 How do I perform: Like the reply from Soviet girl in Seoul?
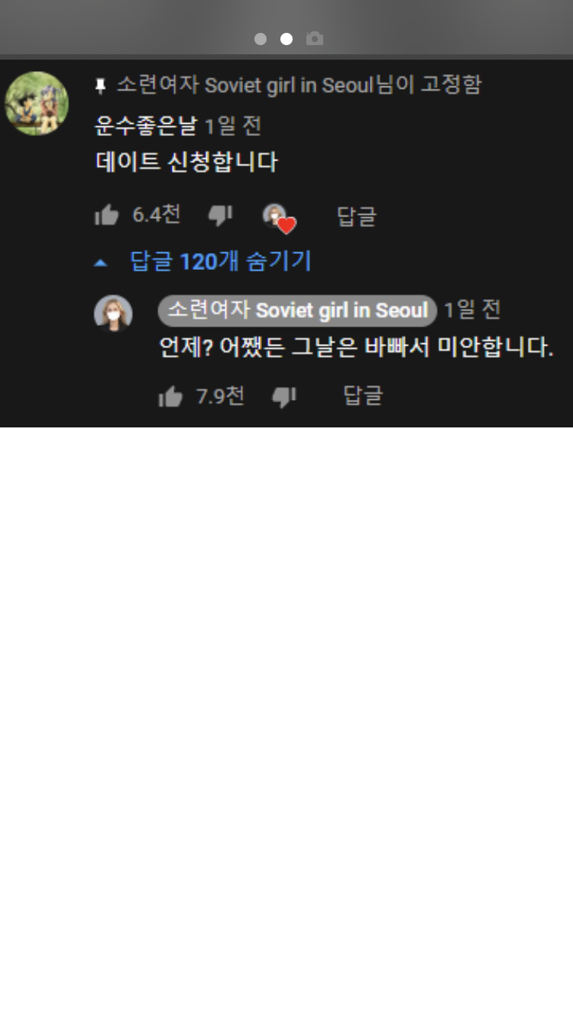170,396
